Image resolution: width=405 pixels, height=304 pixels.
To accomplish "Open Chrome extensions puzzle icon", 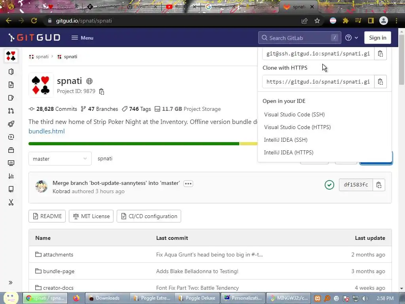I will [346, 21].
